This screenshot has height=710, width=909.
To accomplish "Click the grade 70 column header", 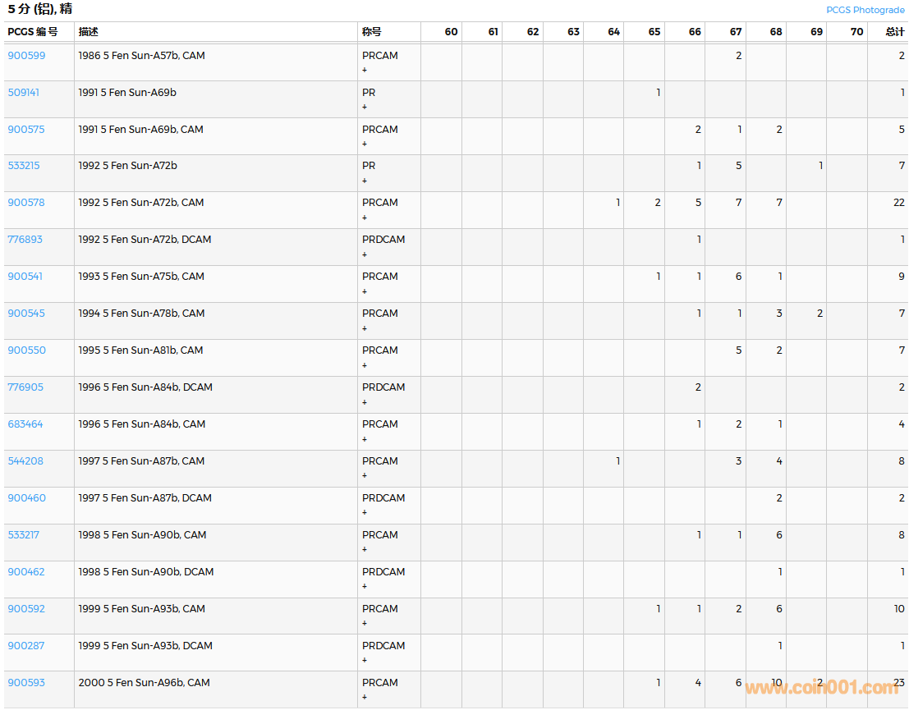I will 856,32.
